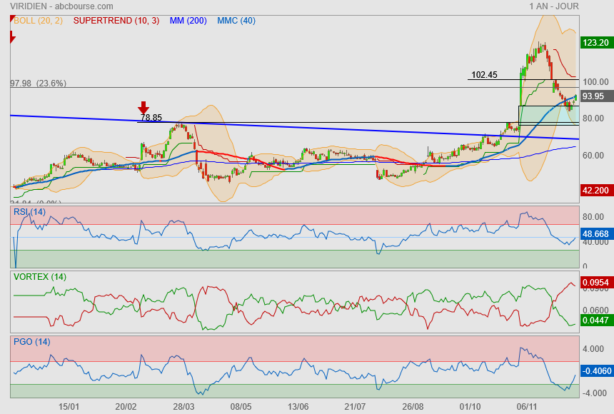Select the MMC (40) moving average label
The width and height of the screenshot is (614, 414).
(x=236, y=21)
